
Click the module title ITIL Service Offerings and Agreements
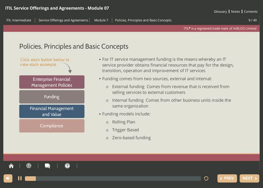57,8
